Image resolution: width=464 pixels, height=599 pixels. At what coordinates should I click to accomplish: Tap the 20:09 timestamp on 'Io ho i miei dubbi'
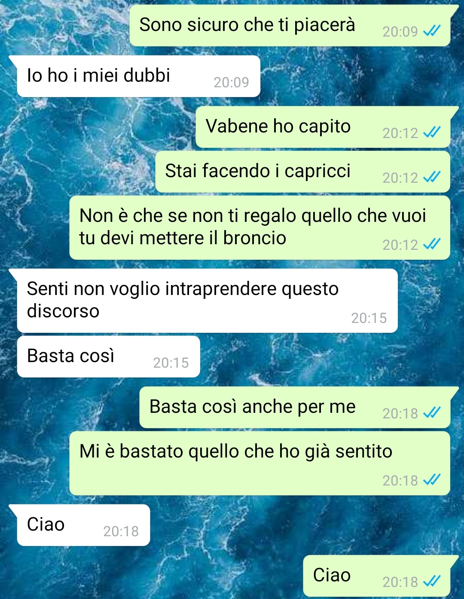click(232, 82)
